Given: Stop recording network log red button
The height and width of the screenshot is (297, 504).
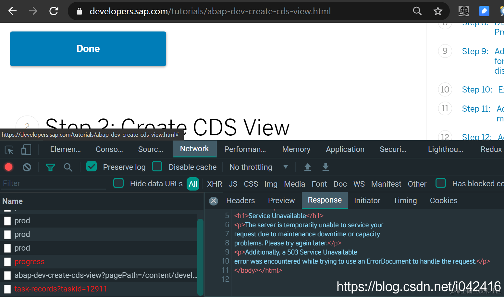Looking at the screenshot, I should point(9,167).
